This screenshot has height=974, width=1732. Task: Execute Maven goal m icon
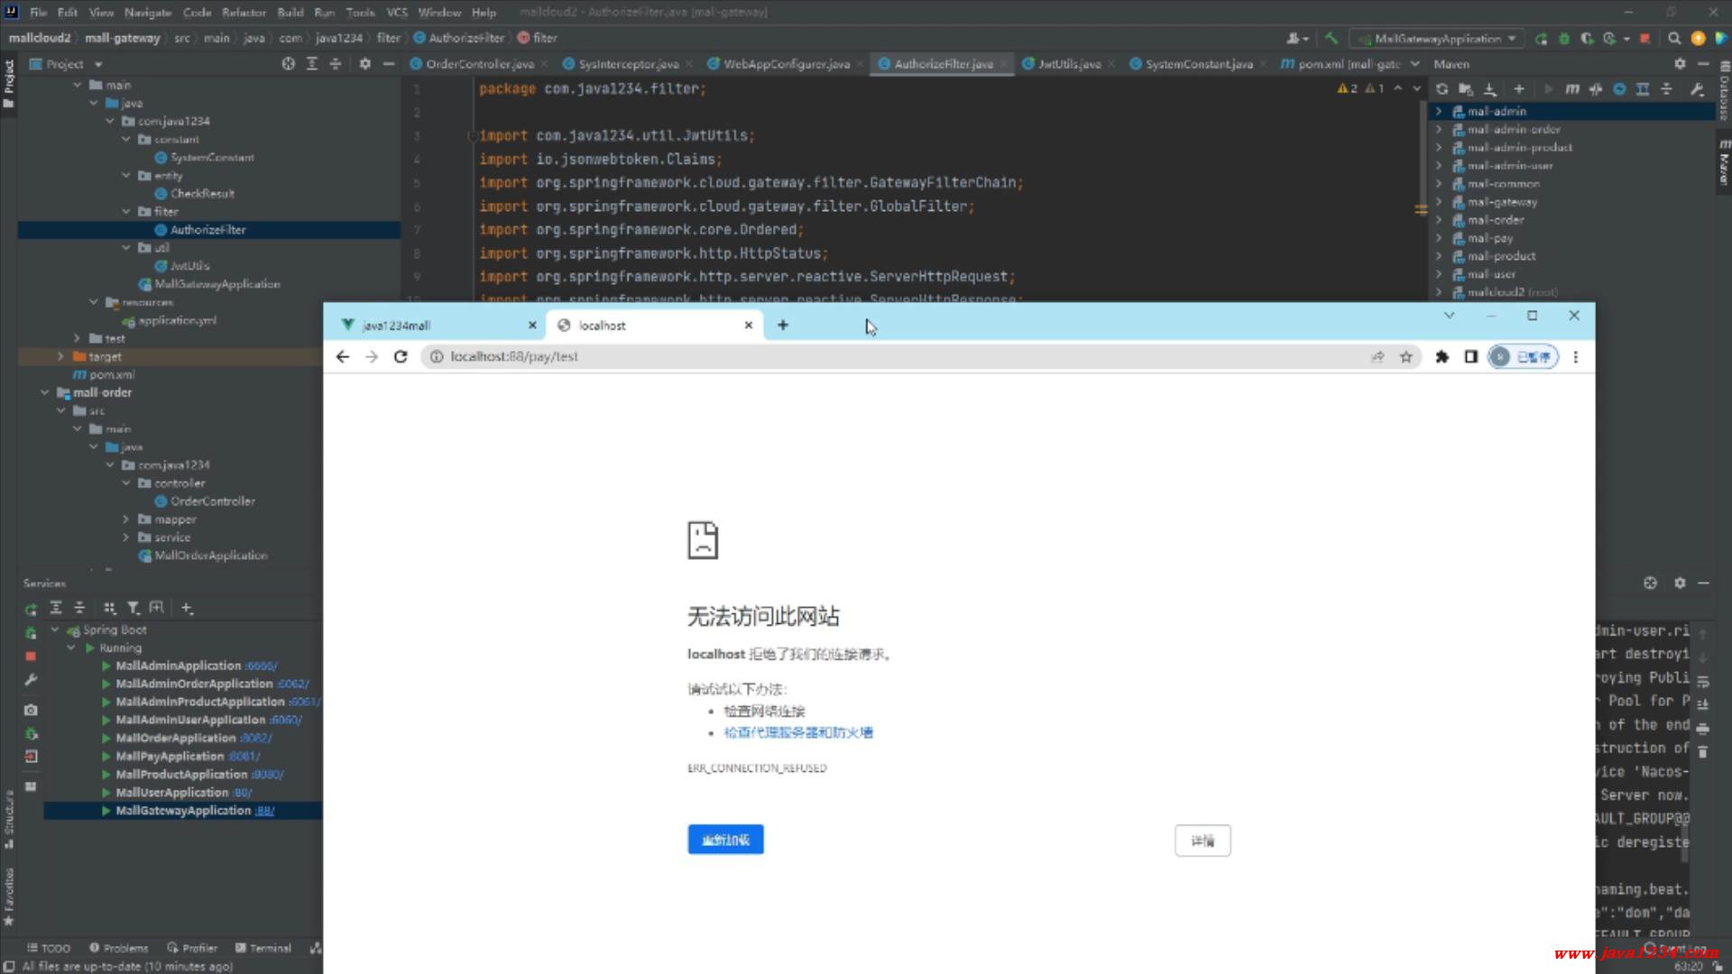tap(1572, 88)
